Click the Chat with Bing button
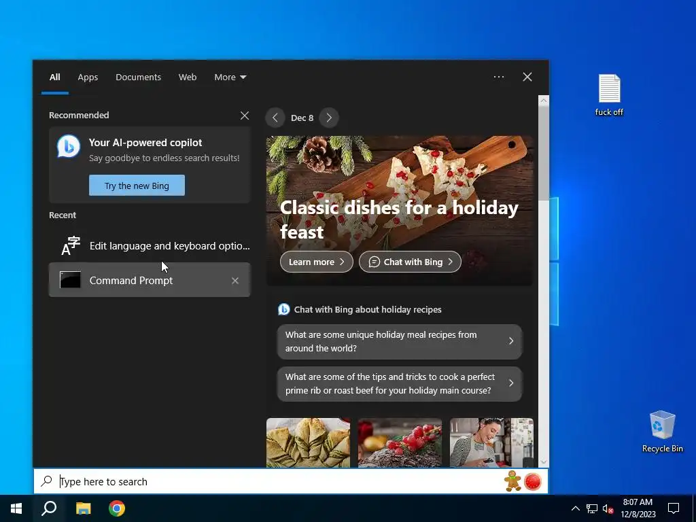 (x=410, y=262)
